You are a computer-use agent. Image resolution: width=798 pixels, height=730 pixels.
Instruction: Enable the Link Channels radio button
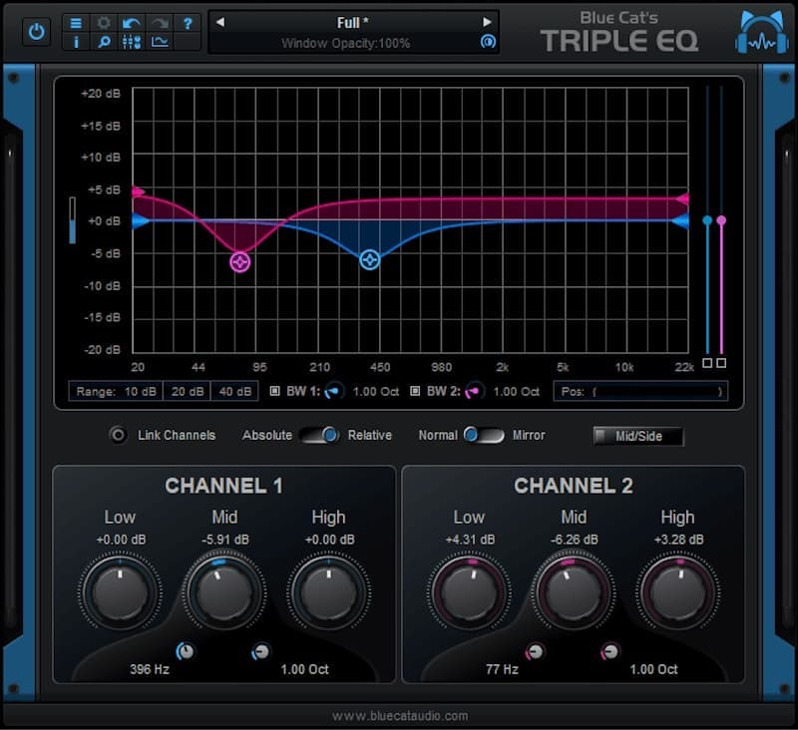[x=119, y=435]
